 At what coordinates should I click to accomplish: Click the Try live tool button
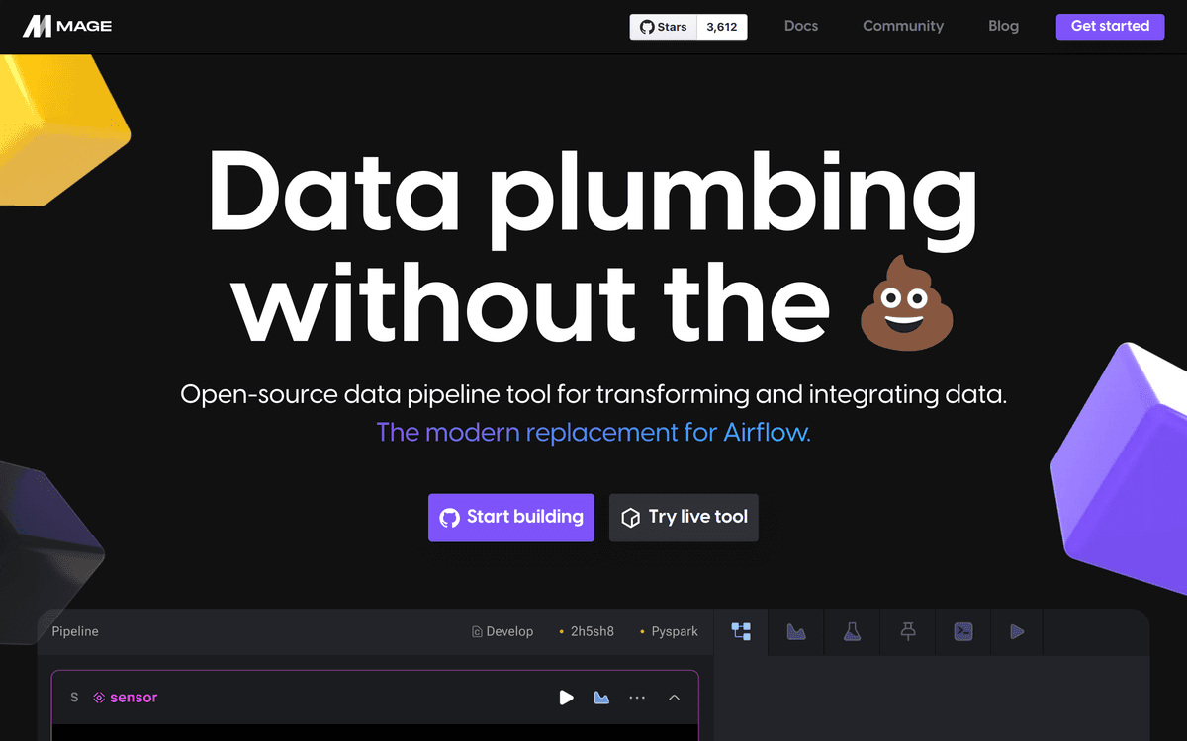(684, 517)
